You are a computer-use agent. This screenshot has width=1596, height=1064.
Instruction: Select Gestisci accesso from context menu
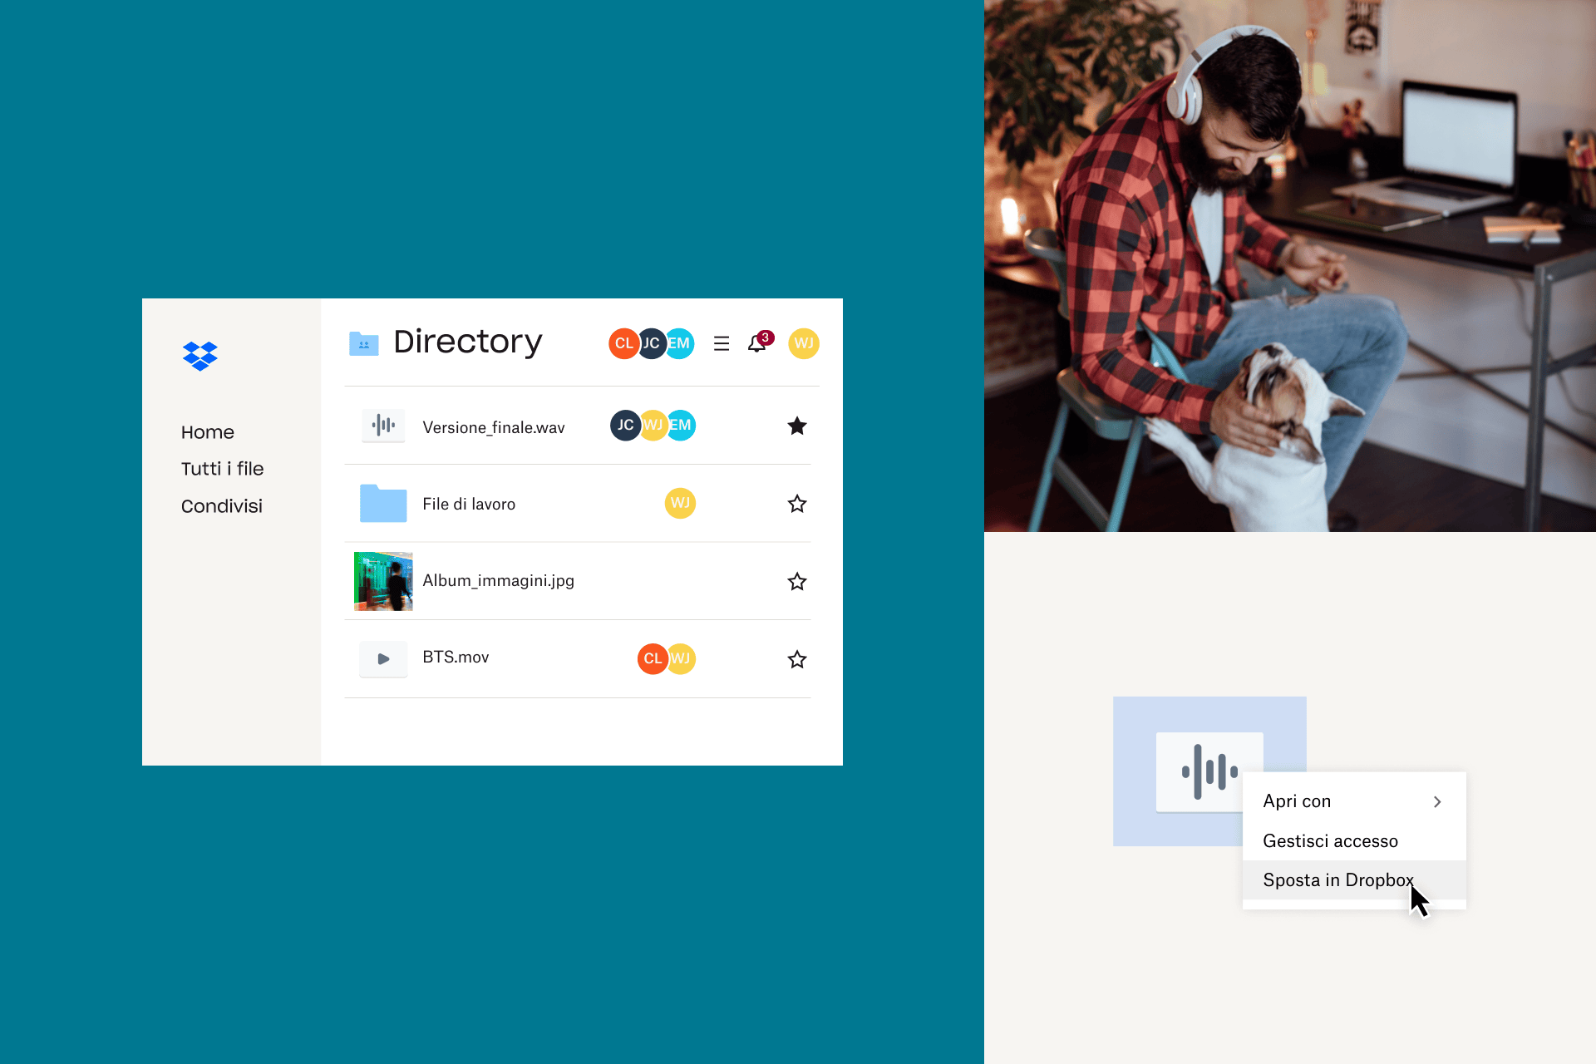click(x=1331, y=840)
